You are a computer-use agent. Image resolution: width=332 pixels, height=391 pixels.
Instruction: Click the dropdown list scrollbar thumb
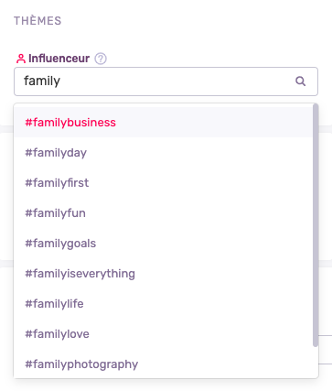tap(316, 225)
